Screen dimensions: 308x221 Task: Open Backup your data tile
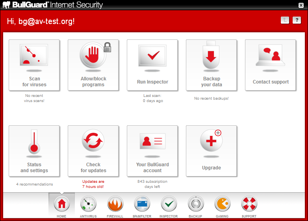click(x=212, y=65)
